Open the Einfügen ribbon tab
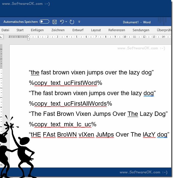This screenshot has height=178, width=173. point(37,30)
